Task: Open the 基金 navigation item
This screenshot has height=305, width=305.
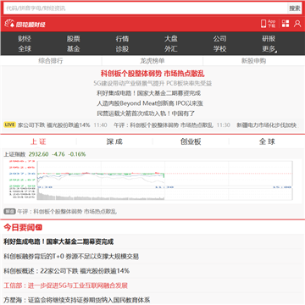Action: click(73, 49)
